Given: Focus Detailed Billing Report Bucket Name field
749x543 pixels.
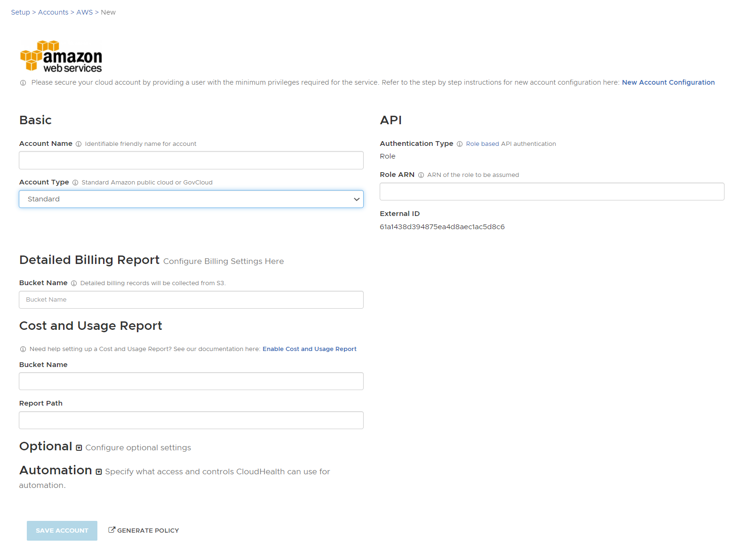Looking at the screenshot, I should pyautogui.click(x=191, y=300).
